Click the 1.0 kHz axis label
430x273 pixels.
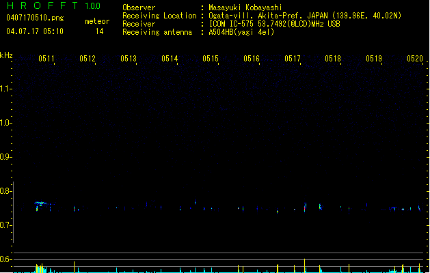(x=5, y=123)
